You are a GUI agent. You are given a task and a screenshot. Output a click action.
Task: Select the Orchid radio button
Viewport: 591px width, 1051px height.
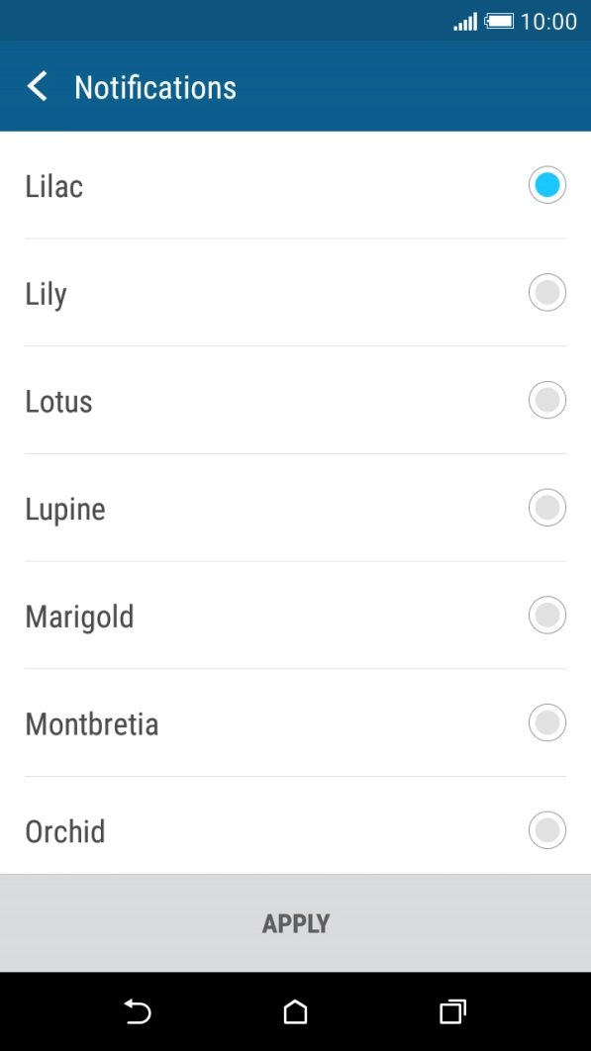546,830
